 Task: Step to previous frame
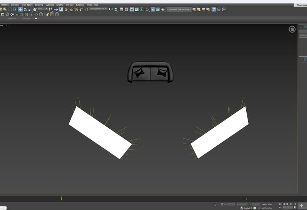[x=284, y=204]
